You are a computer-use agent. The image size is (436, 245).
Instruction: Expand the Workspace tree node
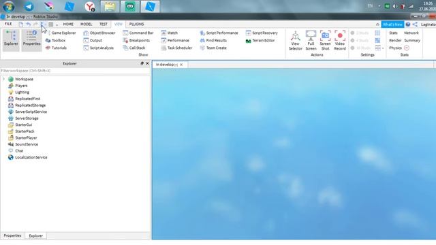(x=3, y=79)
